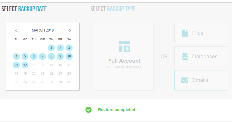Click the Full Account layout icon

tap(124, 46)
